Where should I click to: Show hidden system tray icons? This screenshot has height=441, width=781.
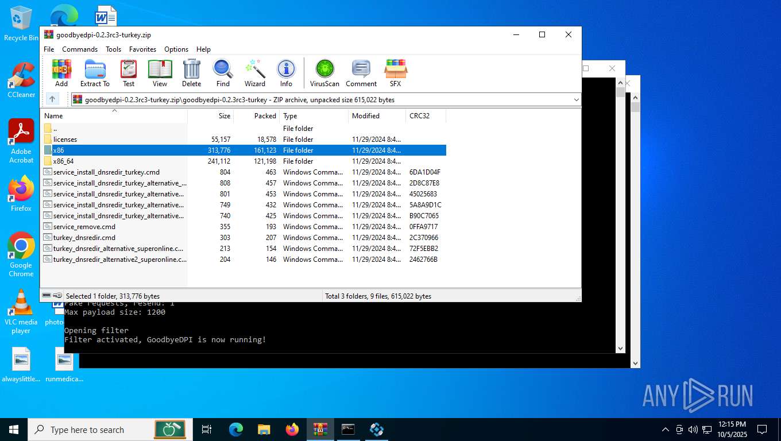[666, 430]
